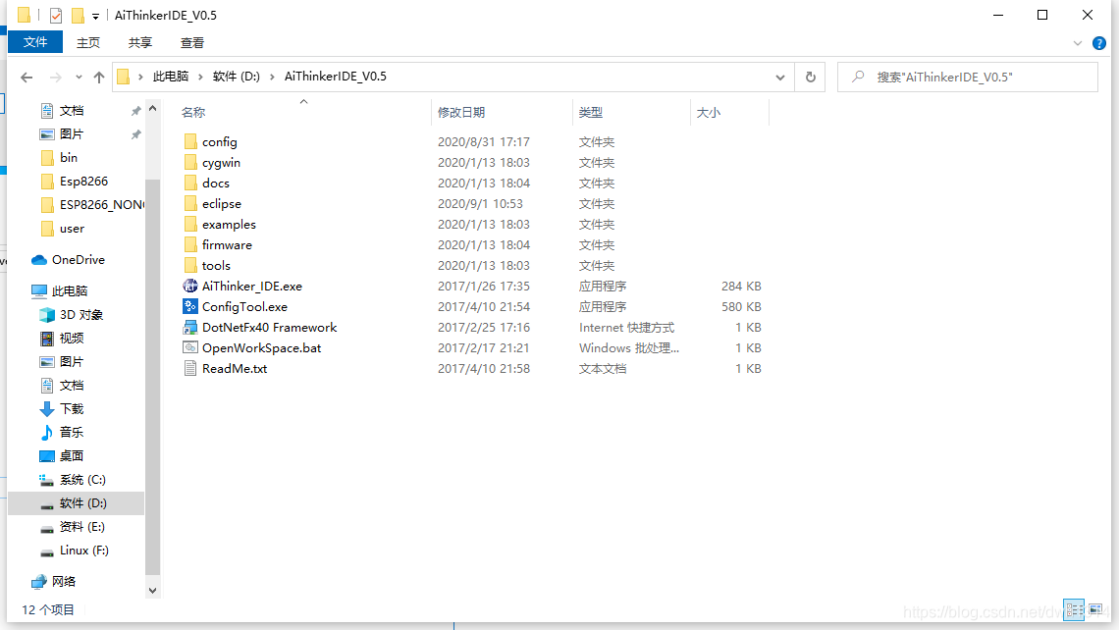Click the forward navigation arrow

click(55, 78)
